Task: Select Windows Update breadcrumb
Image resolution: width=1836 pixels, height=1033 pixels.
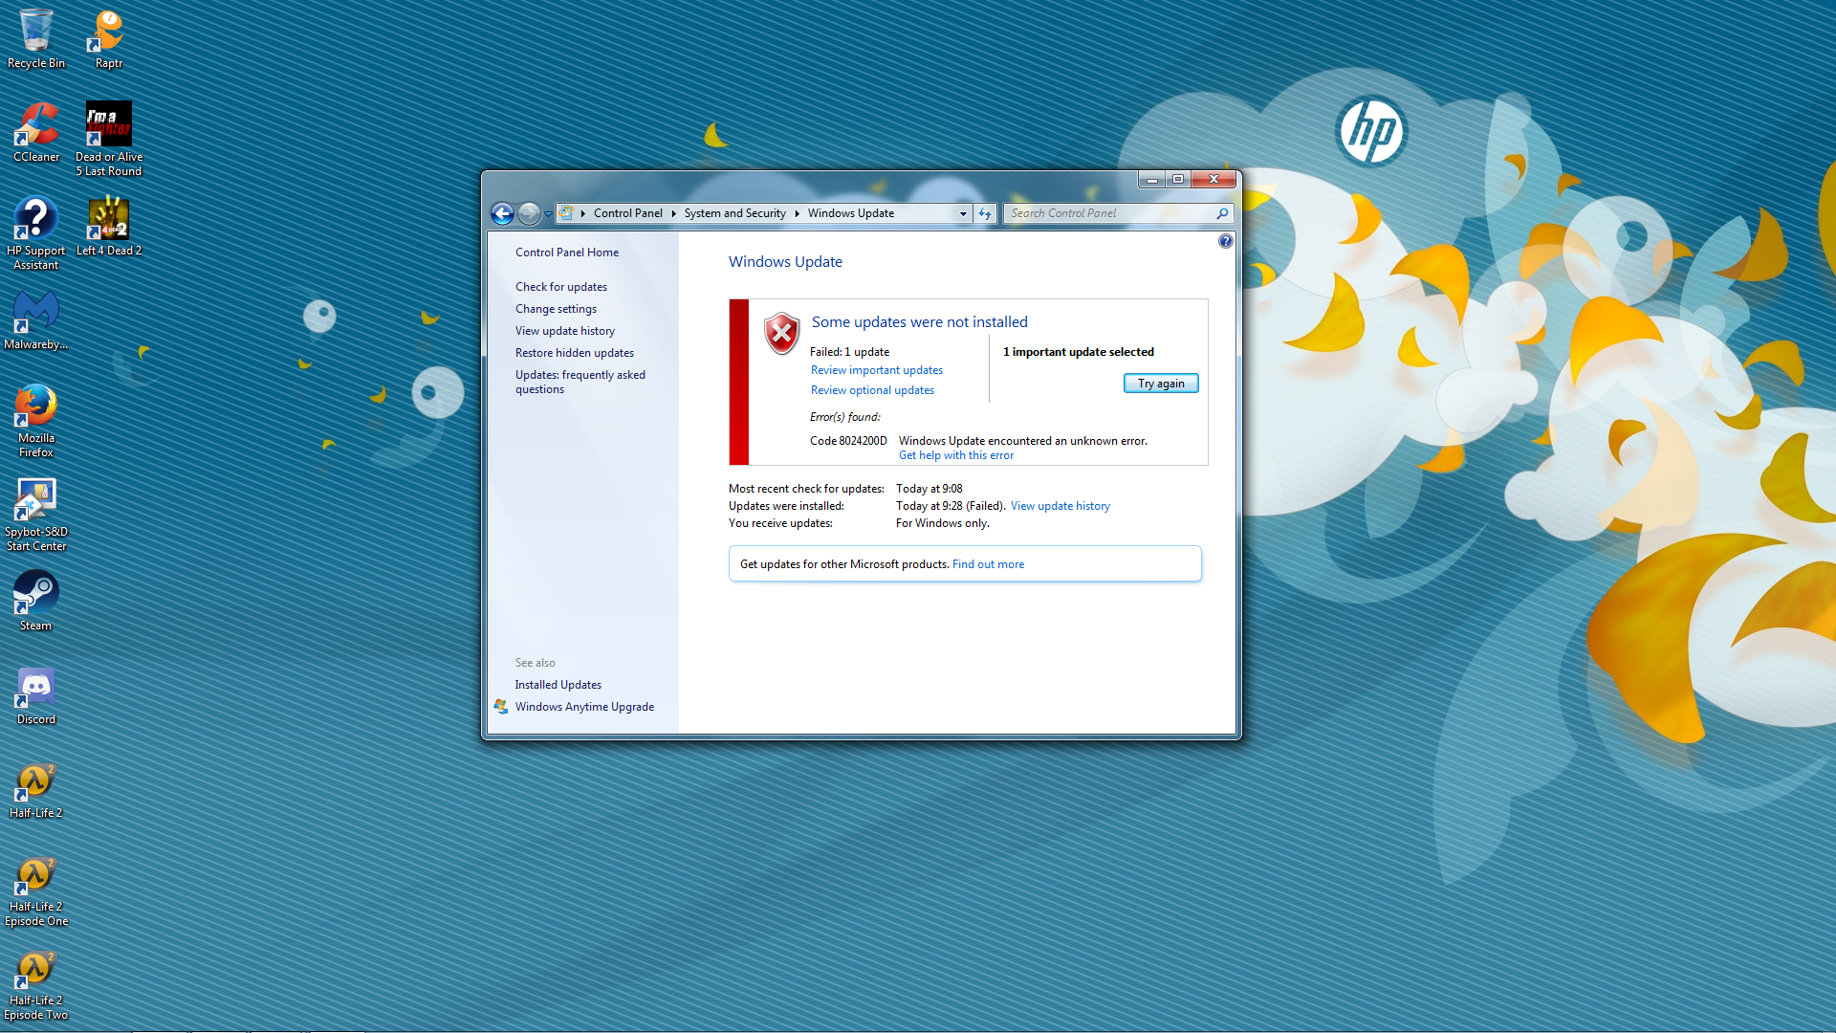Action: pos(850,213)
